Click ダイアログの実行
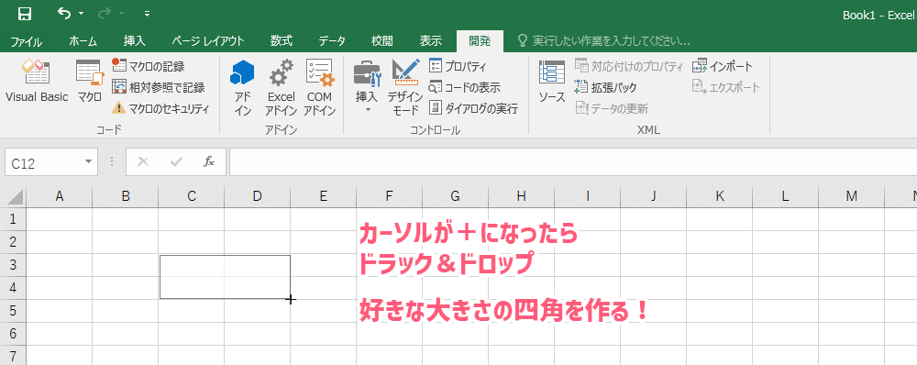Screen dimensions: 917x365 (x=473, y=109)
